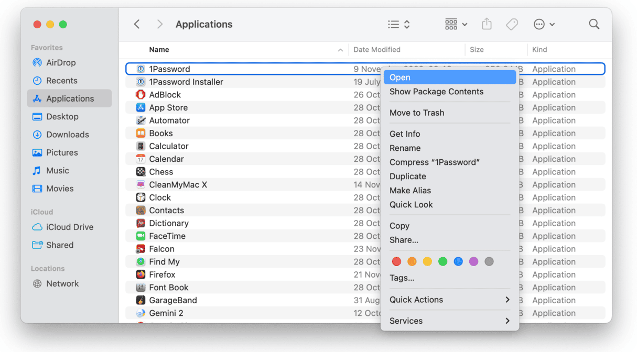Expand the More actions ellipsis menu
The height and width of the screenshot is (352, 637).
coord(544,24)
